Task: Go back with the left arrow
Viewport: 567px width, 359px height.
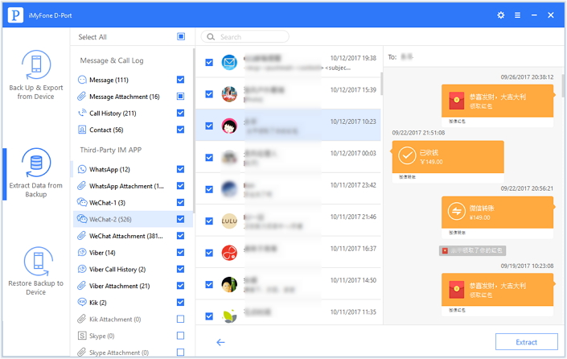Action: [220, 342]
